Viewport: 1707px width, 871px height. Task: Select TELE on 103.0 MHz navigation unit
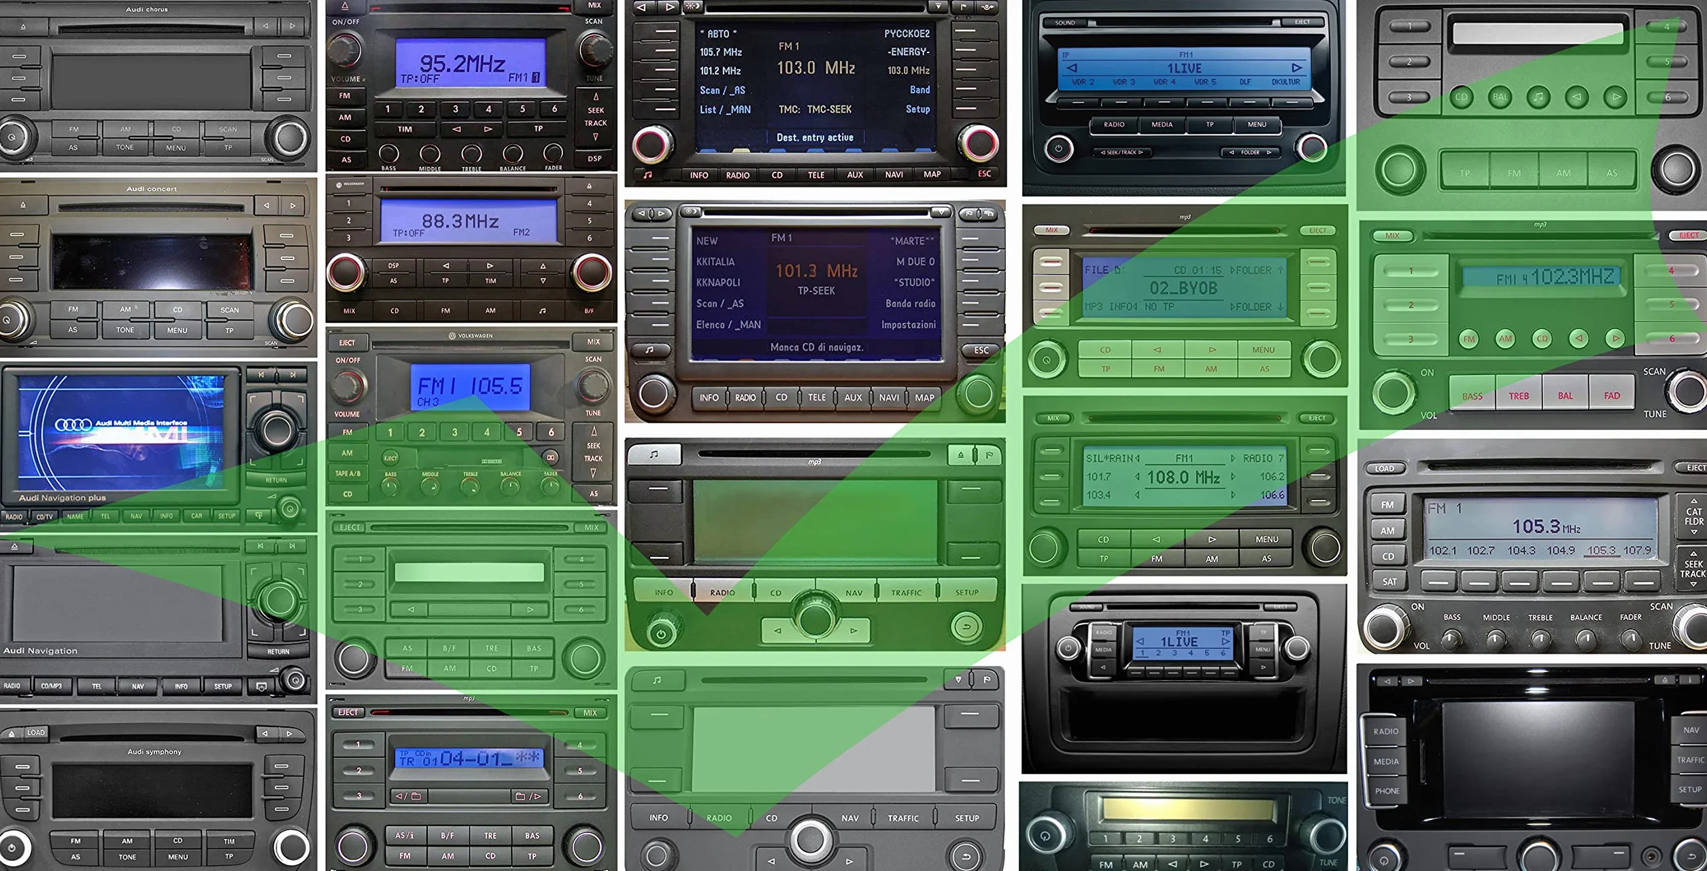point(816,175)
